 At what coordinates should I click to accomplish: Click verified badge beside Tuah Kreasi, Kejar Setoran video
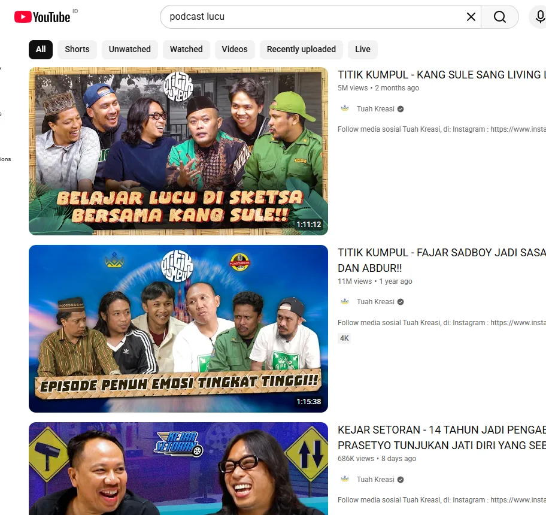coord(401,480)
